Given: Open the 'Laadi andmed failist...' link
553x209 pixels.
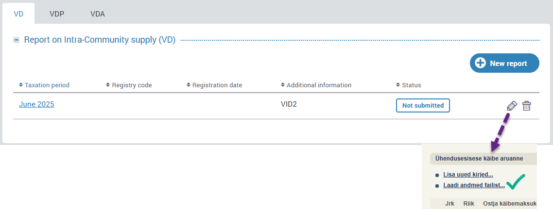Looking at the screenshot, I should (474, 185).
